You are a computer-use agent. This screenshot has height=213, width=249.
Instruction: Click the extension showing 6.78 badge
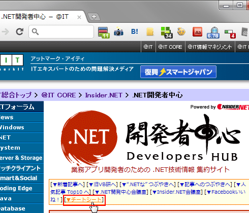tap(213, 32)
